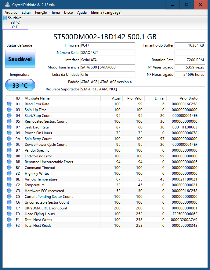Click status orb for UltraDMA CRC Error Count
Screen dimensions: 210x270
click(9, 208)
